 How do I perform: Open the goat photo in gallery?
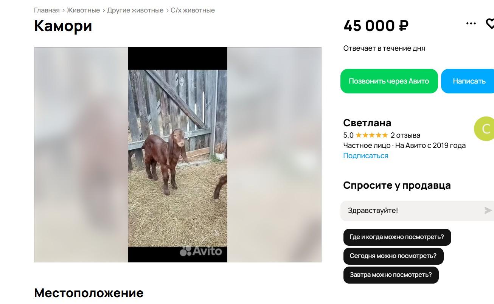click(x=178, y=155)
